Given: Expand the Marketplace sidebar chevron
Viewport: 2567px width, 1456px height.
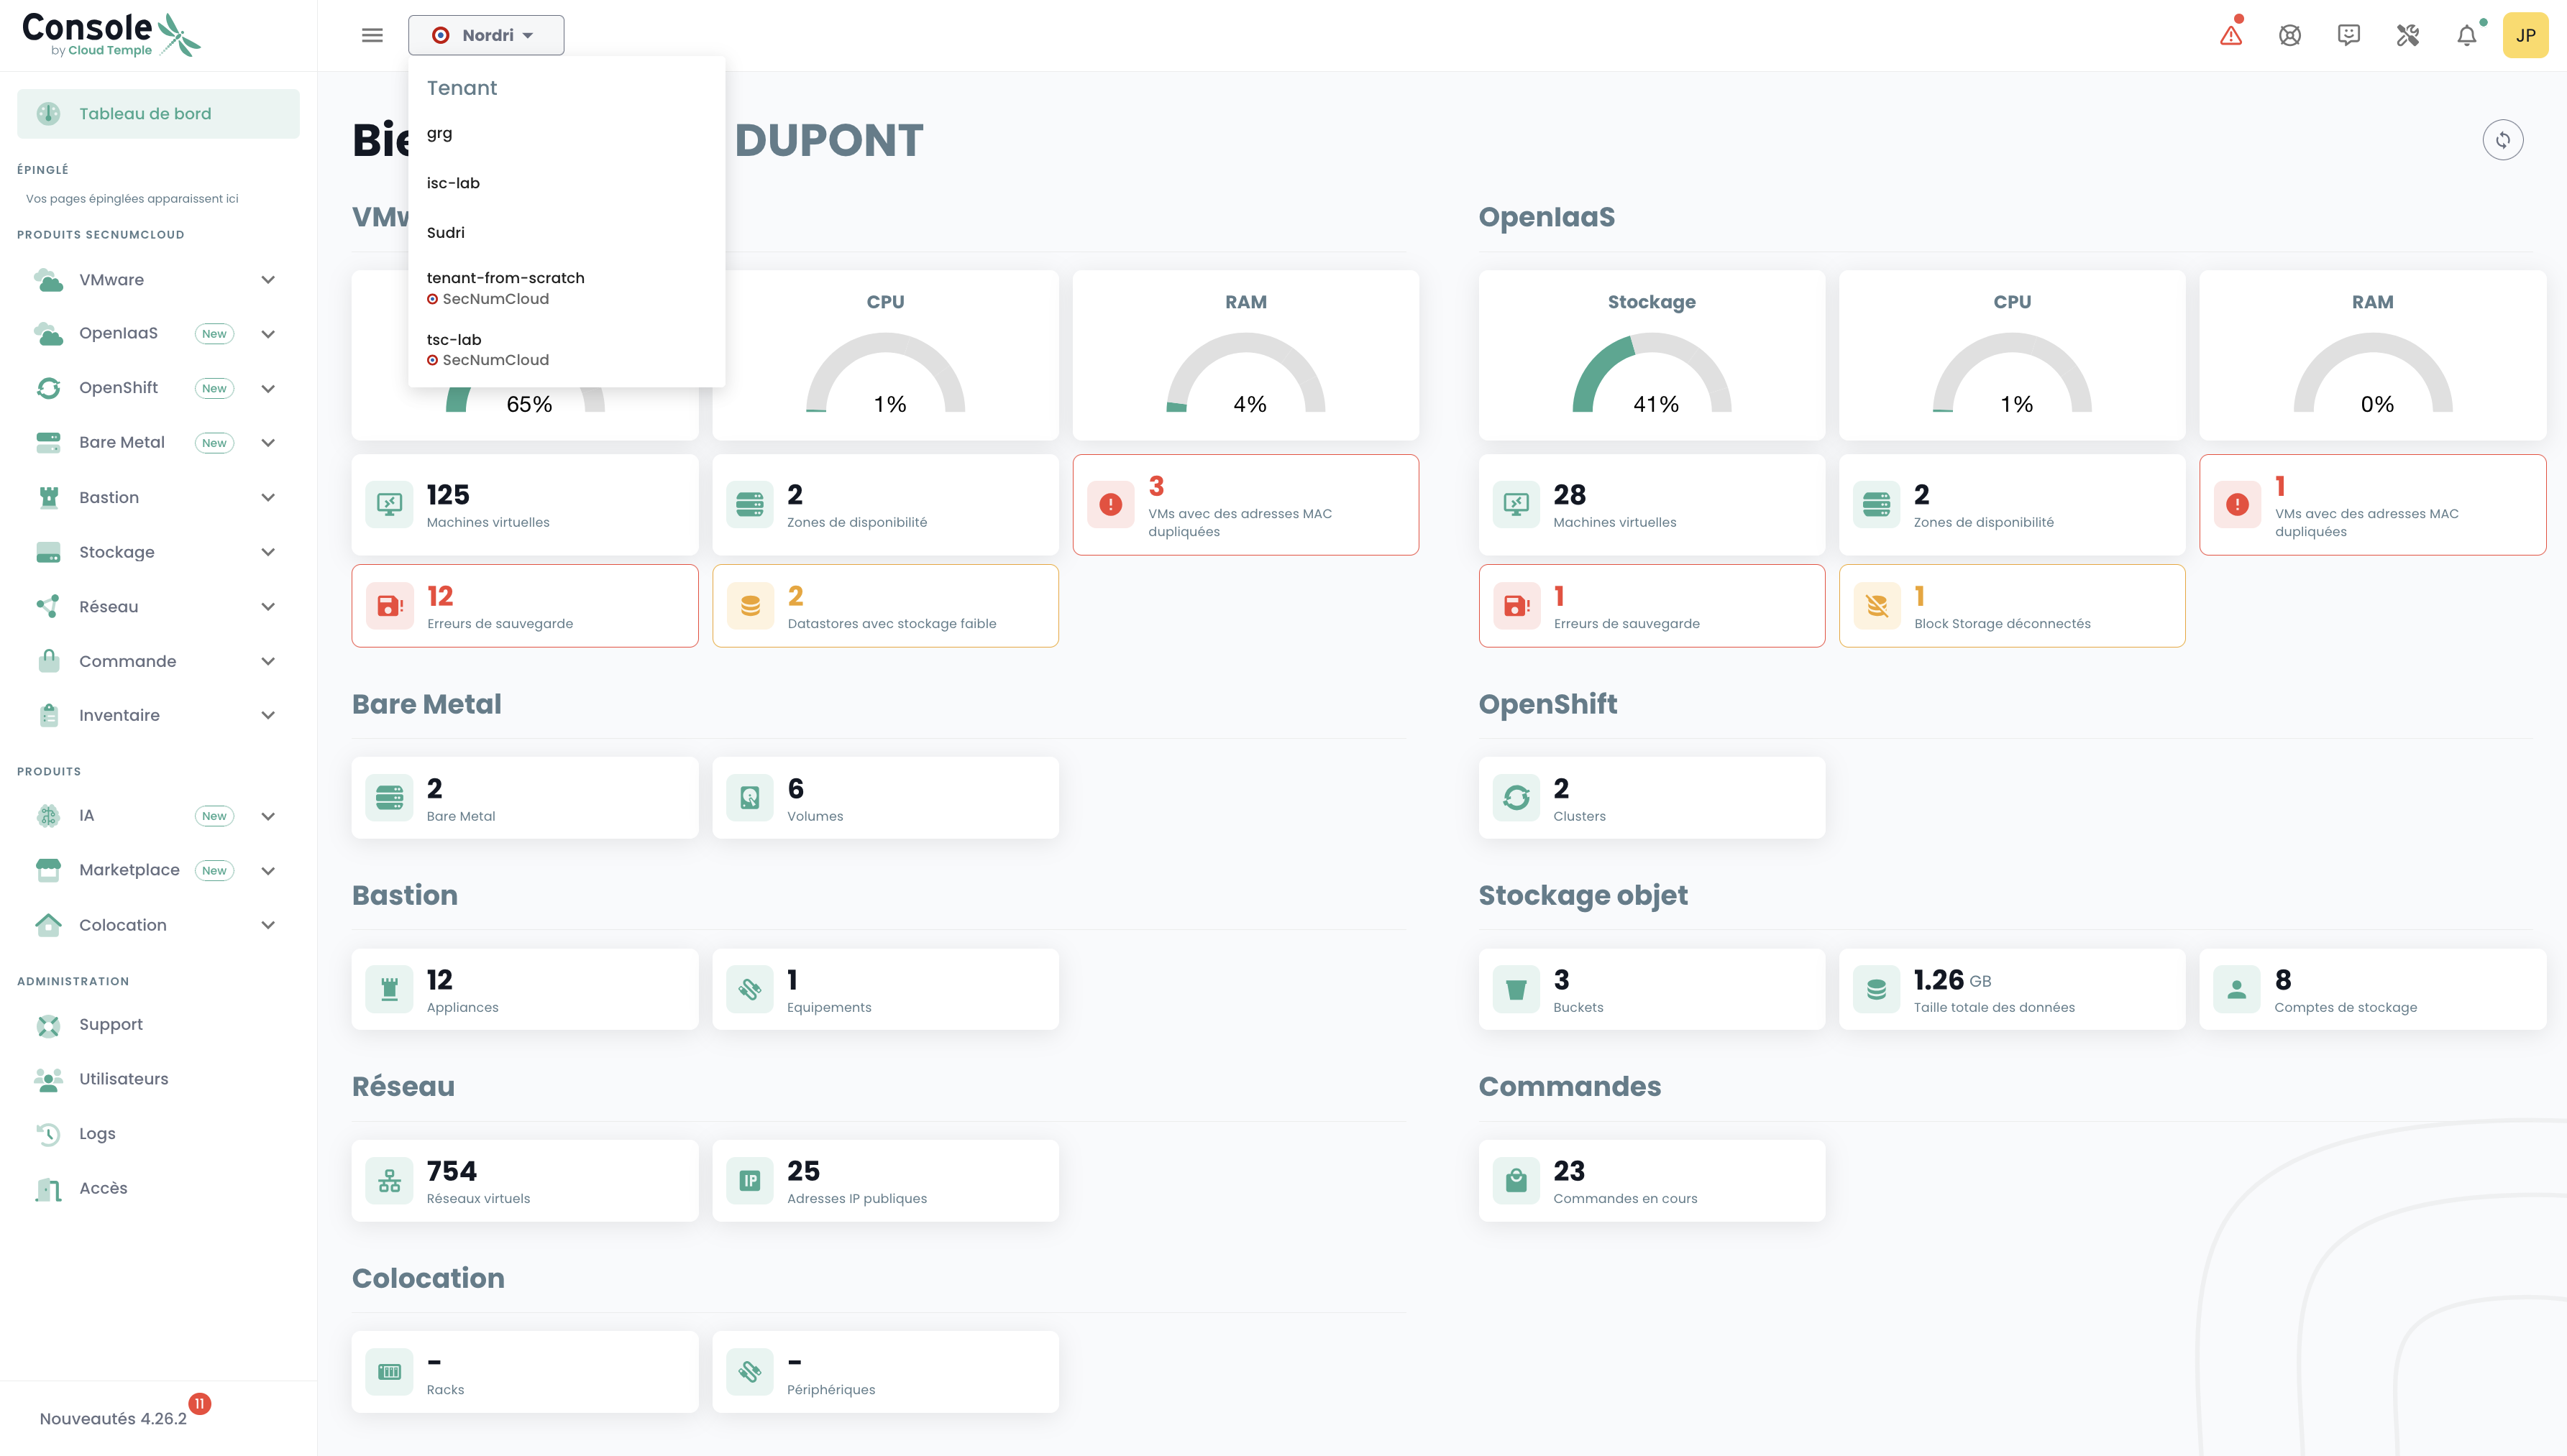Looking at the screenshot, I should point(268,871).
